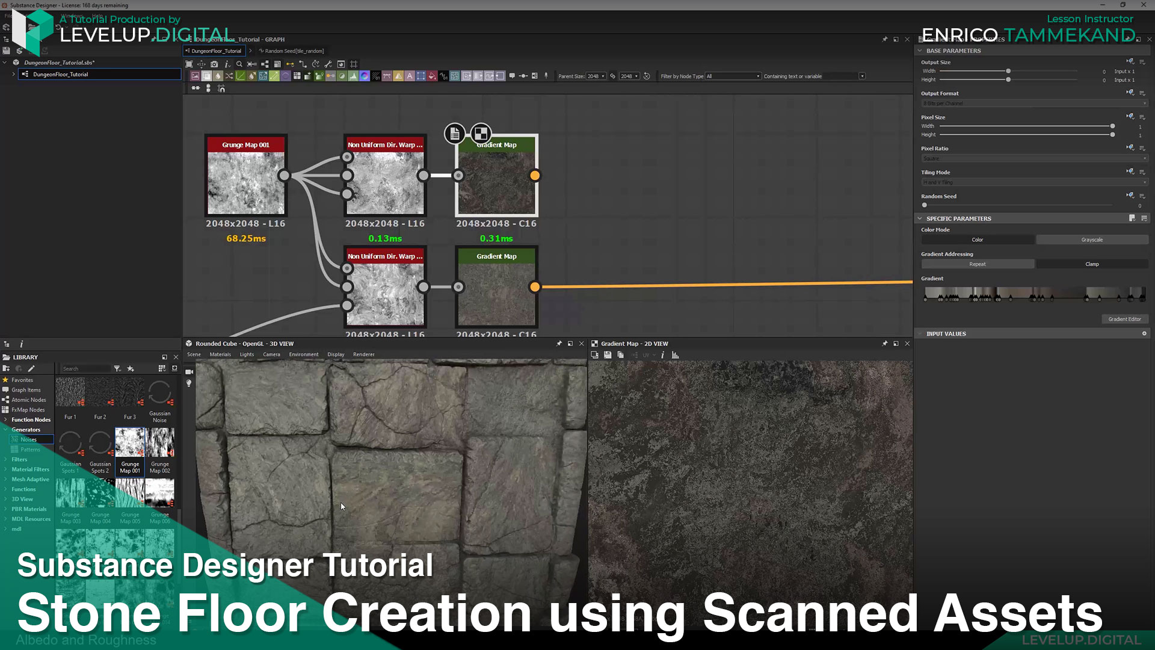This screenshot has width=1155, height=650.
Task: Switch to the DungeonFloor_Tutorial graph tab
Action: 215,51
